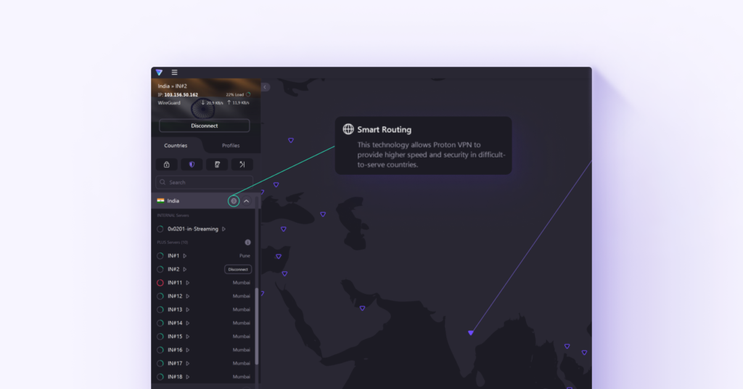This screenshot has width=743, height=389.
Task: Click streaming icon beside IN#16
Action: [x=188, y=350]
